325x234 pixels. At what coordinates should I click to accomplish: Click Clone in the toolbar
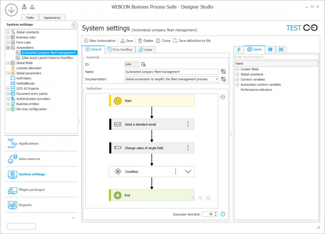pyautogui.click(x=163, y=41)
